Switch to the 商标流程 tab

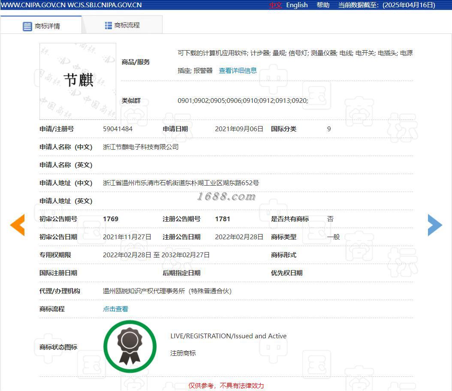tap(122, 25)
